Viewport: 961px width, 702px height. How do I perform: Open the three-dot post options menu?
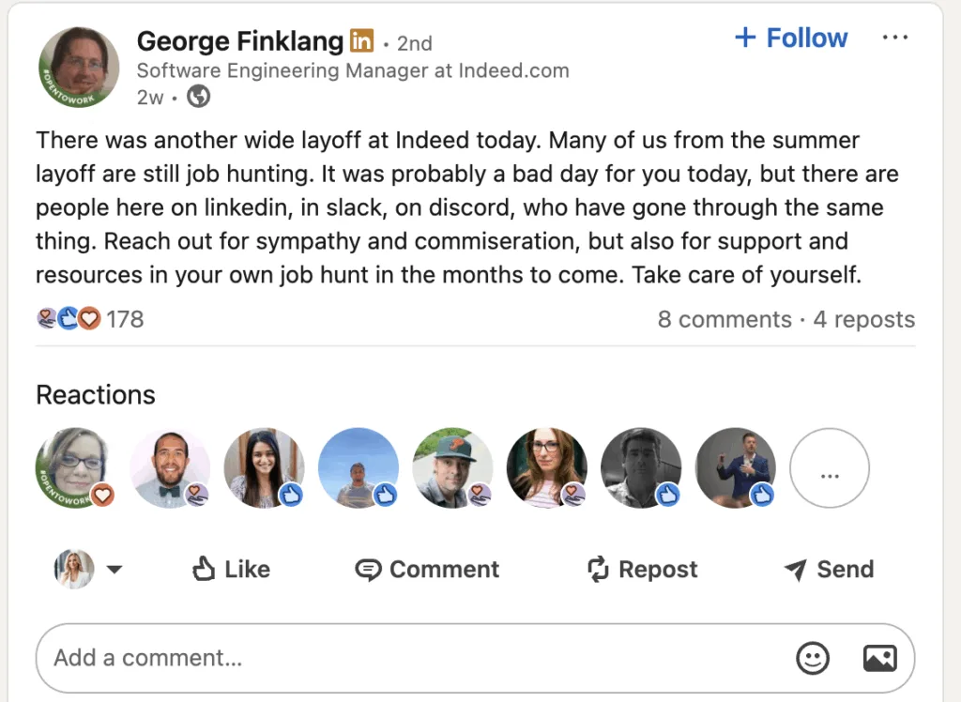[895, 38]
